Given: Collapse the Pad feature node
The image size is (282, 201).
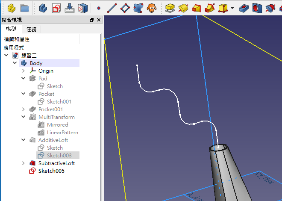Looking at the screenshot, I should click(x=23, y=78).
